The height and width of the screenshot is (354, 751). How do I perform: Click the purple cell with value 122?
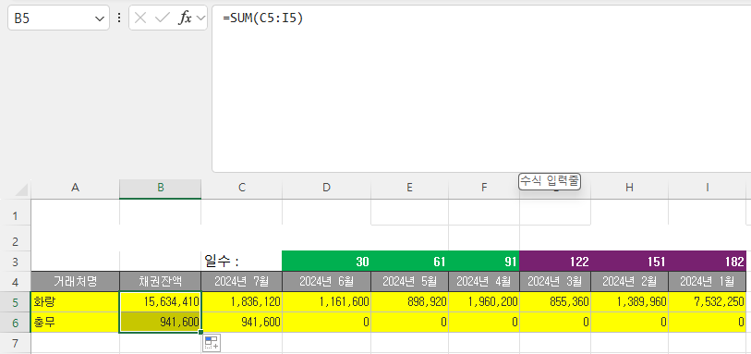tap(555, 262)
